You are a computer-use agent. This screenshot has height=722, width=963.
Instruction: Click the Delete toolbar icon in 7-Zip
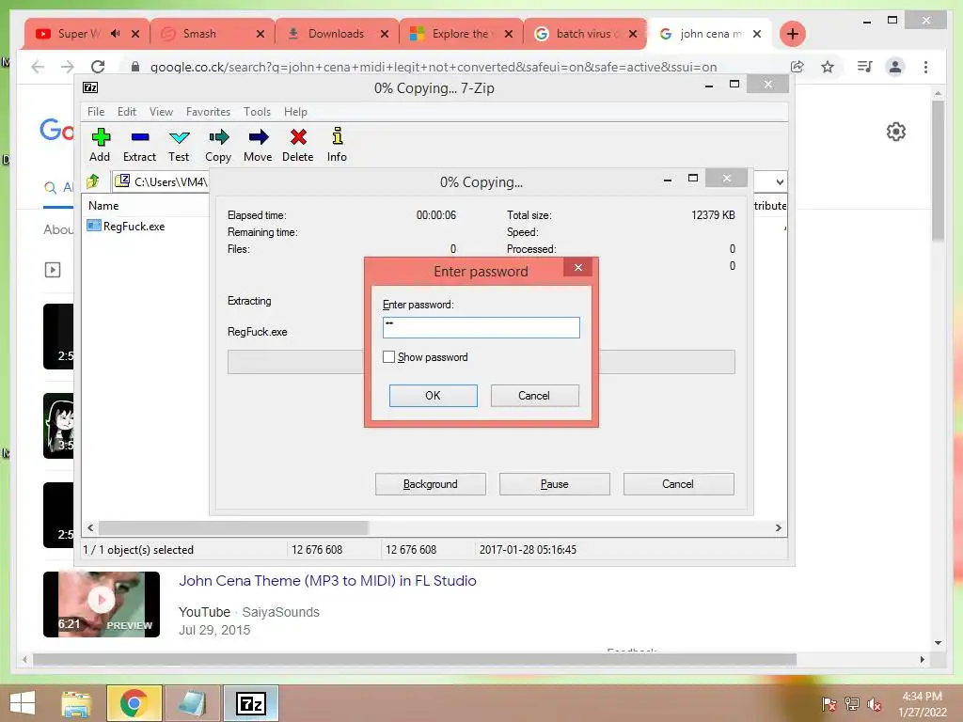(x=298, y=145)
